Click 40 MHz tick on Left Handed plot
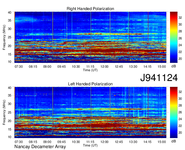Image resolution: width=185 pixels, height=150 pixels. click(x=10, y=88)
